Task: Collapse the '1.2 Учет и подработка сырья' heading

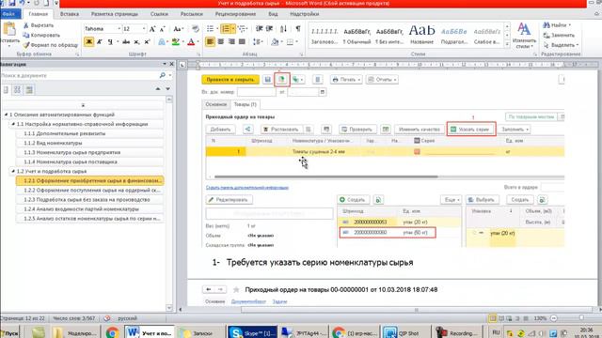Action: [13, 171]
